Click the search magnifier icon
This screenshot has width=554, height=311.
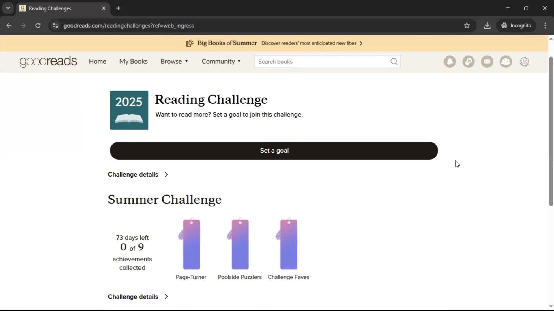(394, 62)
